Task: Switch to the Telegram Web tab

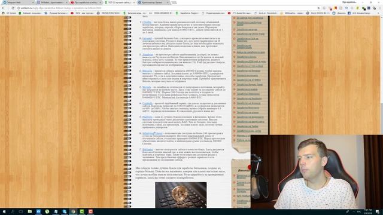Action: pos(17,2)
